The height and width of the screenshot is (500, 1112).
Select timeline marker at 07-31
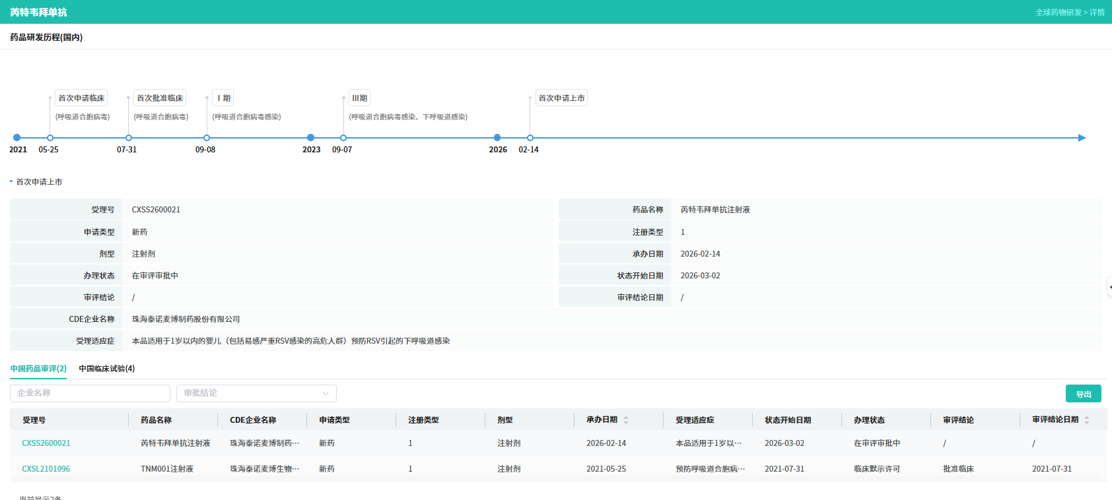tap(129, 138)
